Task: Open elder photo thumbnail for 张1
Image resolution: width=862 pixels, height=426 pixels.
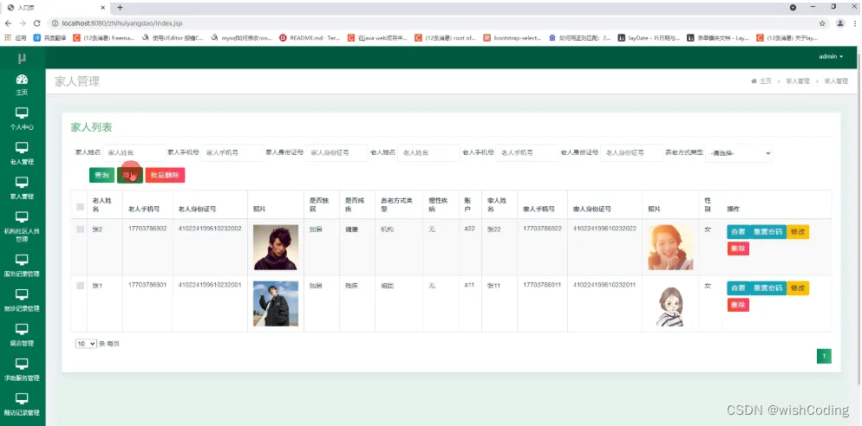Action: click(276, 304)
